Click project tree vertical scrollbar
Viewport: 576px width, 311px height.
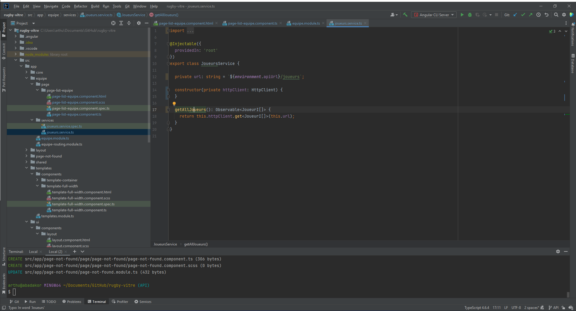coord(149,85)
